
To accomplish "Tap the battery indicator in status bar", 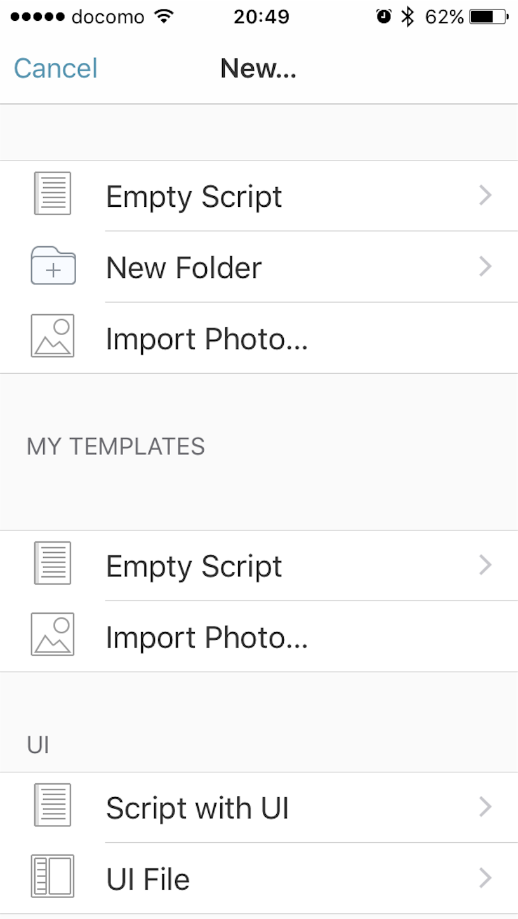I will point(488,17).
